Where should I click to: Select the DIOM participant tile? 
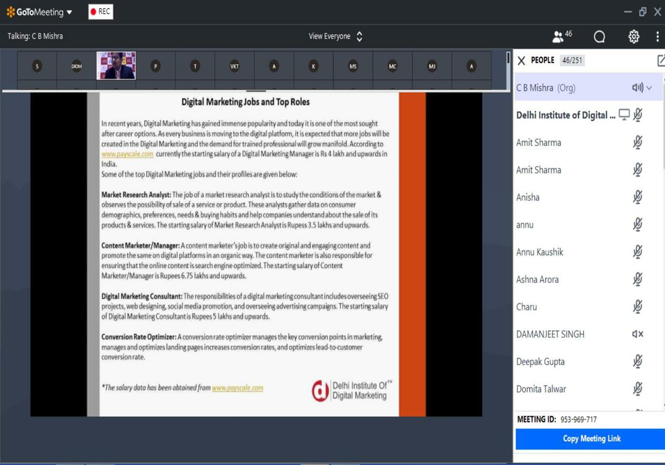coord(76,66)
